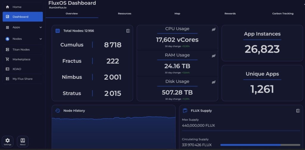Image resolution: width=305 pixels, height=150 pixels.
Task: Click the Apps grid icon
Action: coord(7,27)
